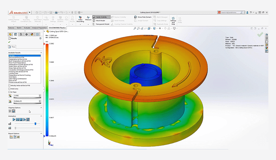
Task: Switch to the Analysis Preparation tab
Action: pyautogui.click(x=39, y=28)
